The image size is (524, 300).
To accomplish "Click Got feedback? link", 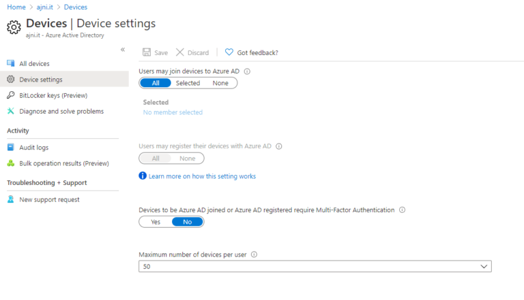I will (x=257, y=52).
